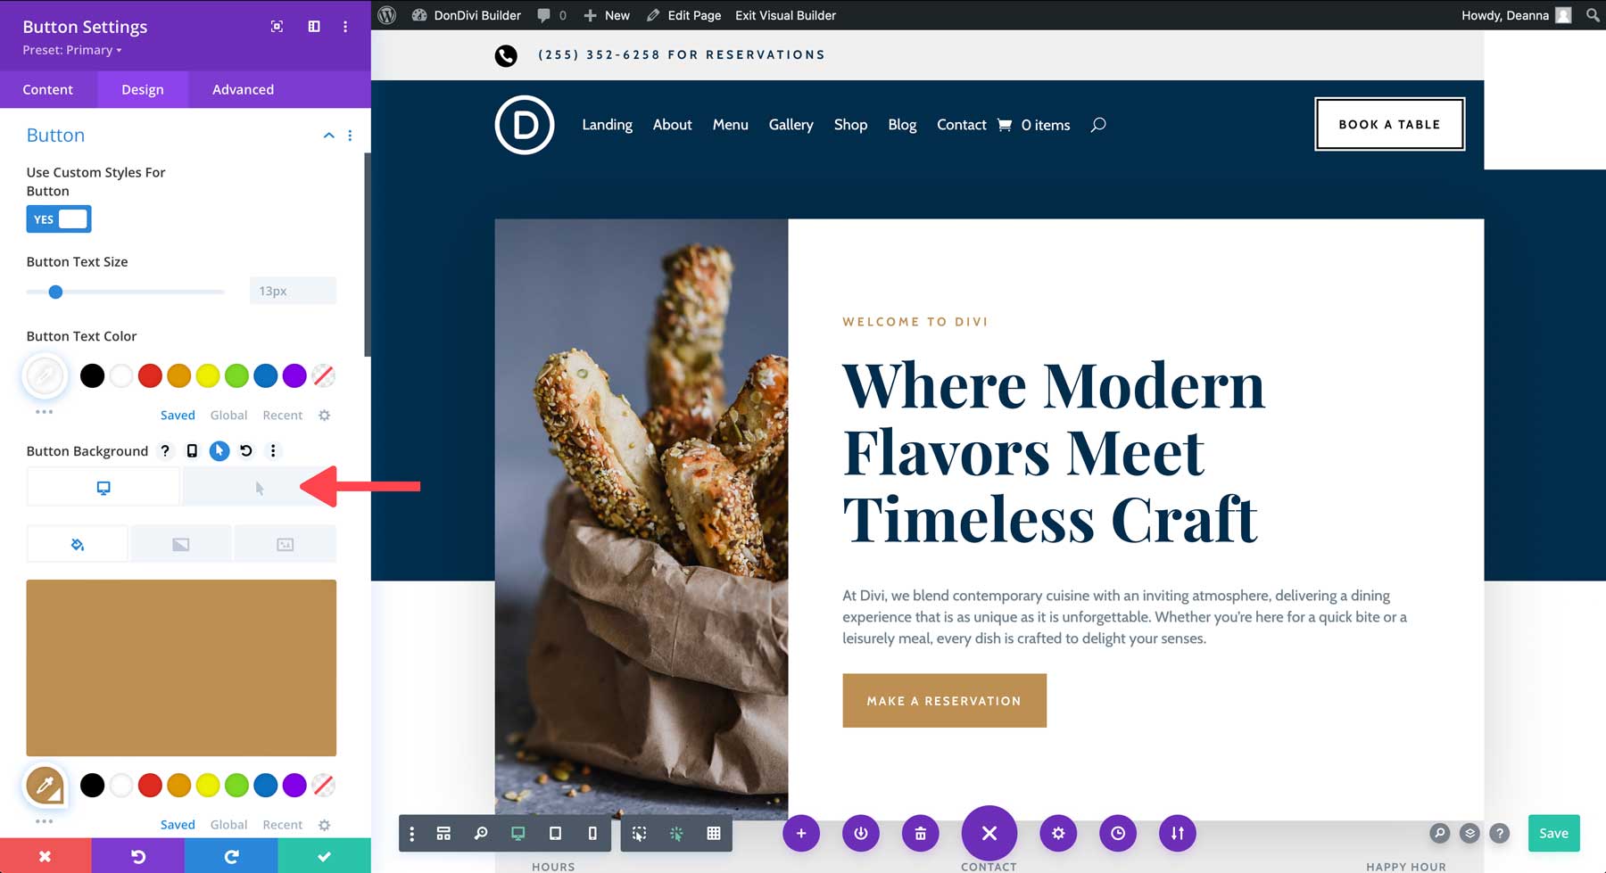Click the Button Text Size input field
This screenshot has height=873, width=1606.
293,291
